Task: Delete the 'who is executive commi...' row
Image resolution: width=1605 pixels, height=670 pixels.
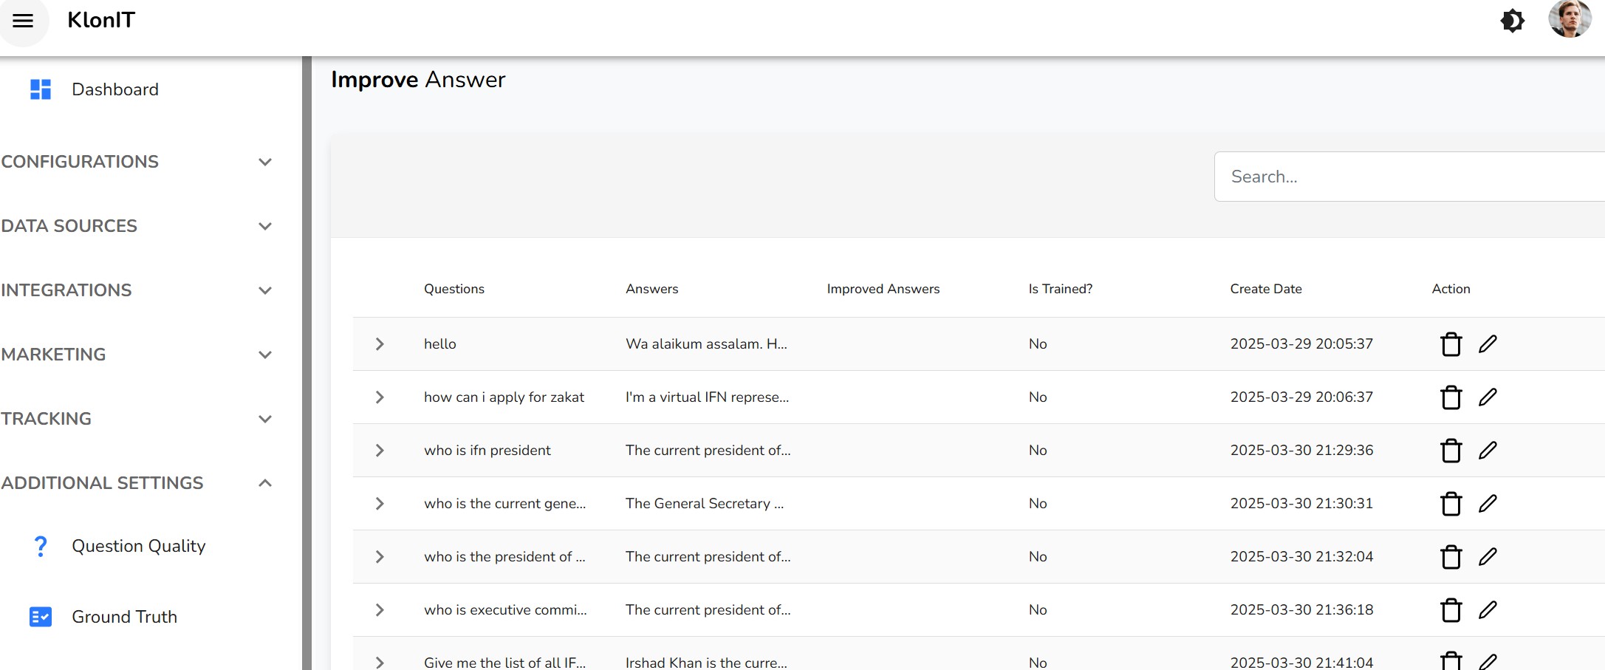Action: pyautogui.click(x=1451, y=610)
